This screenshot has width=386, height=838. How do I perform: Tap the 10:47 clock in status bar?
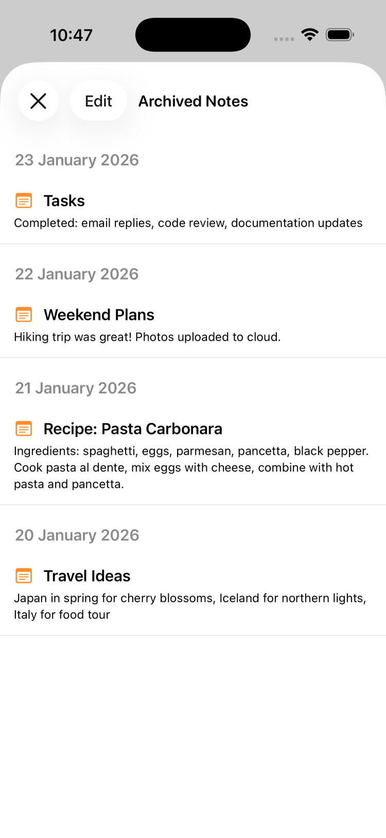tap(71, 35)
